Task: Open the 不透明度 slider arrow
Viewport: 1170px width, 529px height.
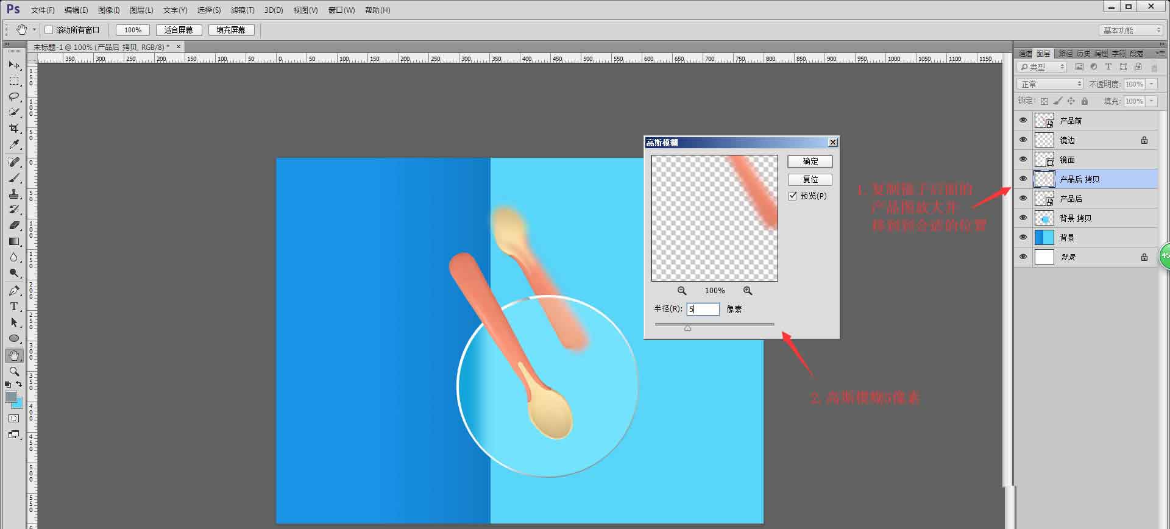Action: (x=1151, y=84)
